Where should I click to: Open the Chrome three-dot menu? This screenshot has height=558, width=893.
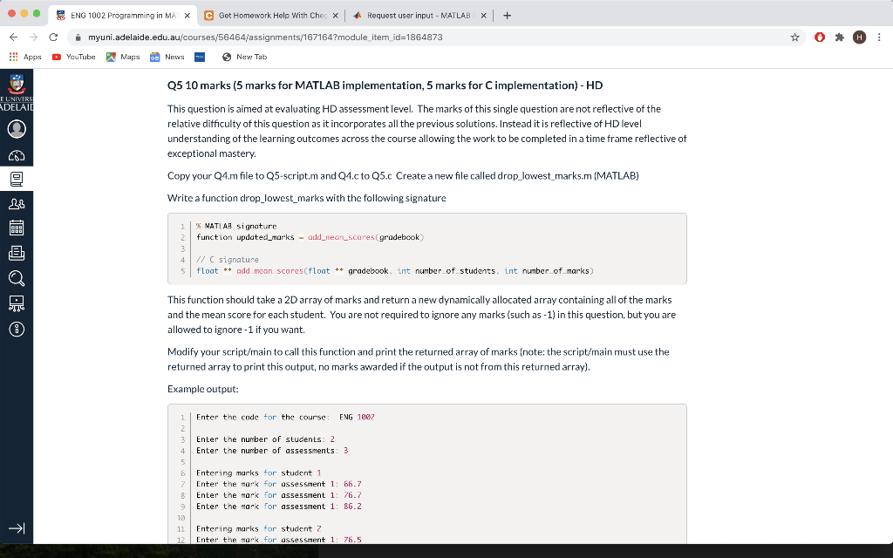pyautogui.click(x=879, y=37)
